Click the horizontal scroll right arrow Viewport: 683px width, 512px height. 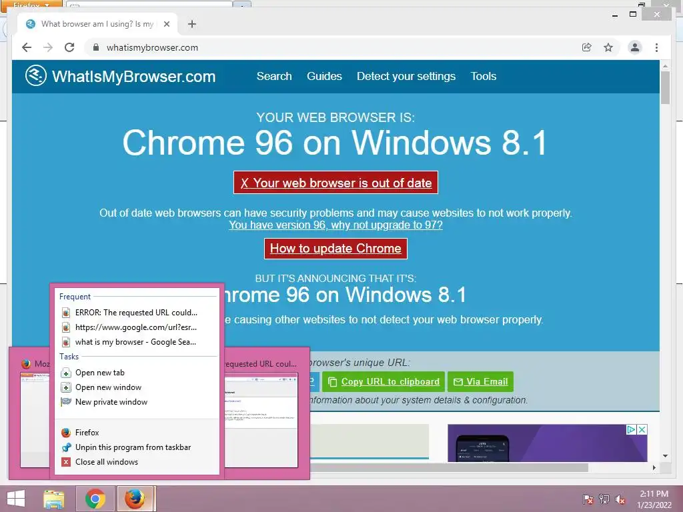(654, 467)
